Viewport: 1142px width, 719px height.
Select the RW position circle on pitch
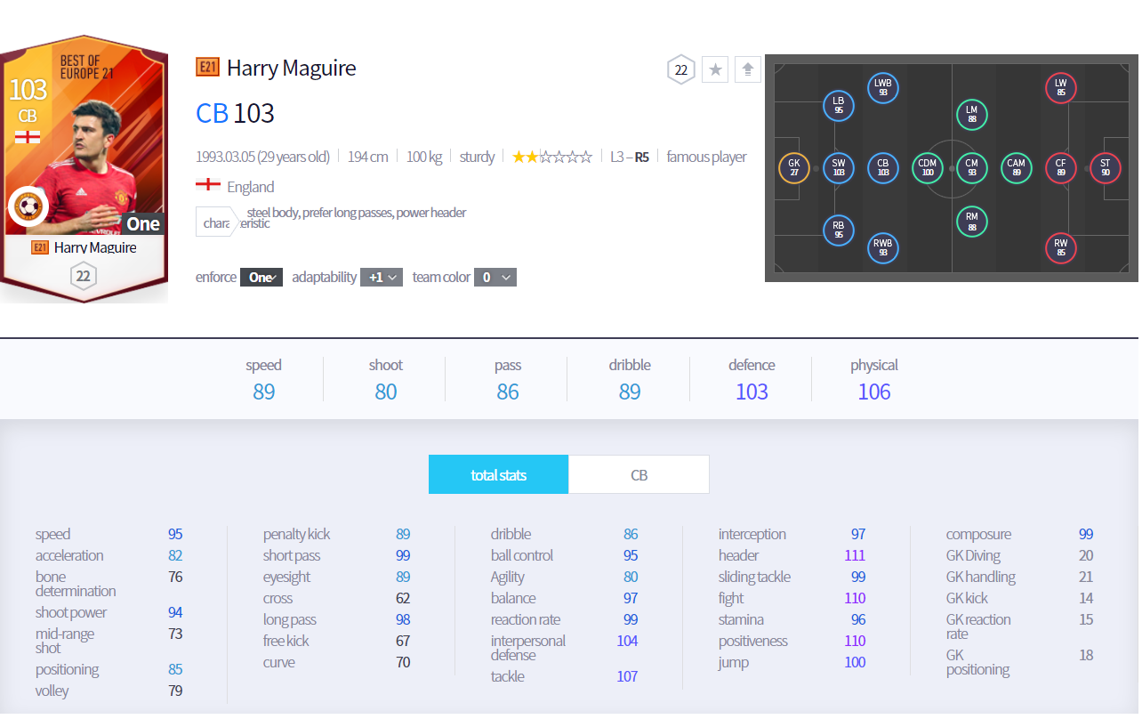click(x=1060, y=247)
